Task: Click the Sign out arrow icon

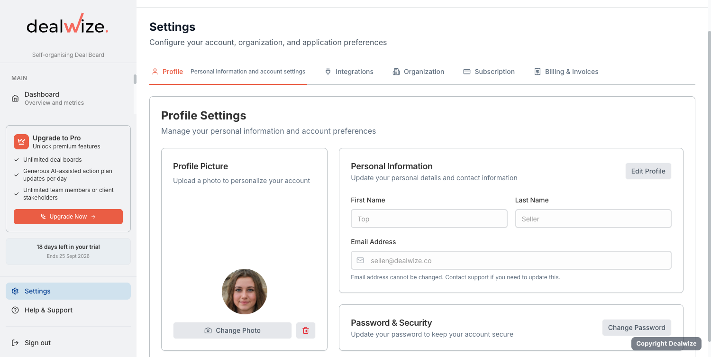Action: 15,343
